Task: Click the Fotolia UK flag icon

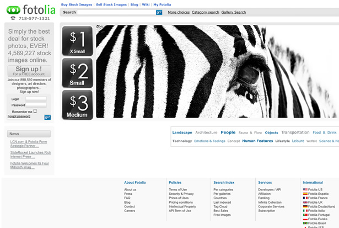Action: [x=305, y=202]
